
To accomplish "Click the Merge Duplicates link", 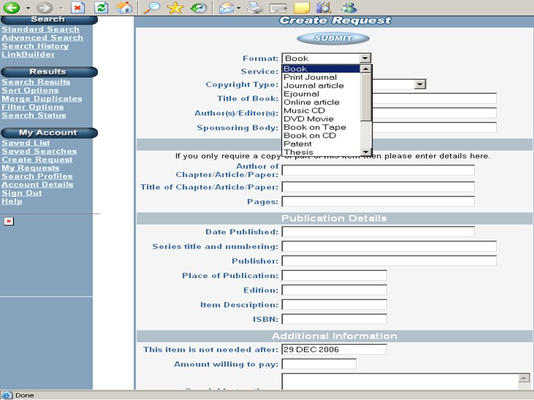I will click(42, 99).
